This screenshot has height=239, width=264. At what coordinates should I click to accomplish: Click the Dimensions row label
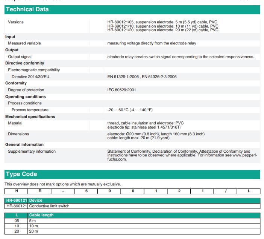[18, 134]
